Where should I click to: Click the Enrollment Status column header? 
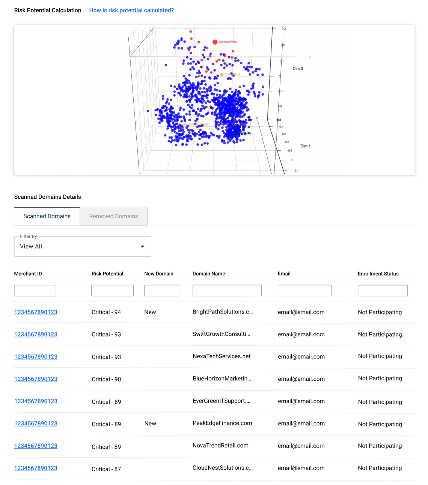coord(378,274)
